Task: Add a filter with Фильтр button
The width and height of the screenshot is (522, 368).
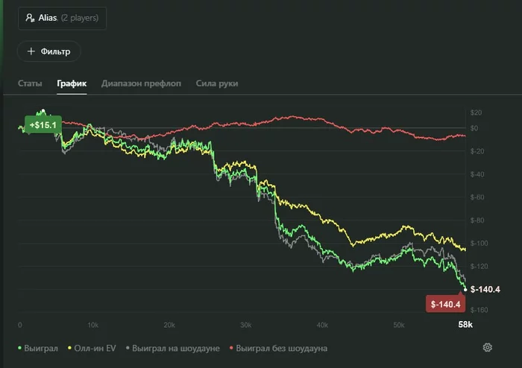Action: [x=49, y=51]
